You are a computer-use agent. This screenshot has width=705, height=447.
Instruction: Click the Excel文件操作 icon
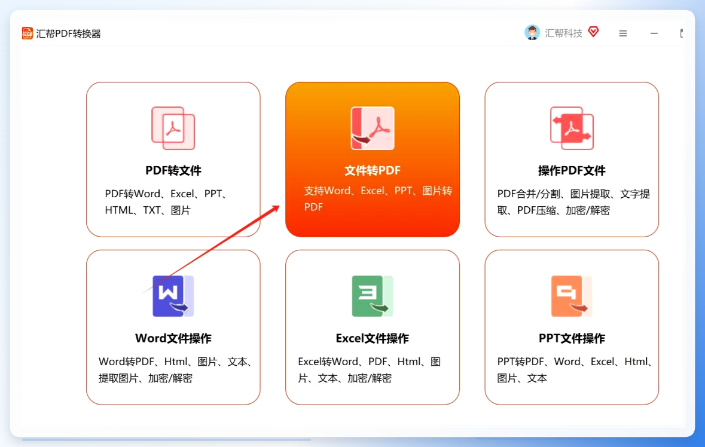click(373, 296)
